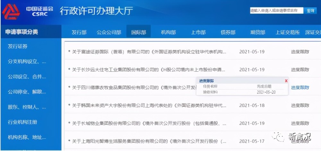Open the 上证交易所 tab
The image size is (321, 151).
pos(288,32)
